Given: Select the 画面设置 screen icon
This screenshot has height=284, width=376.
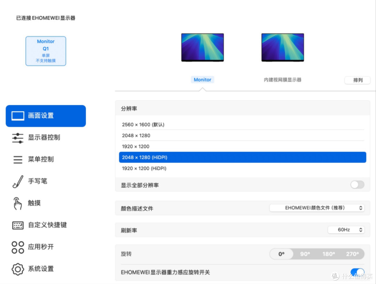Looking at the screenshot, I should [18, 116].
